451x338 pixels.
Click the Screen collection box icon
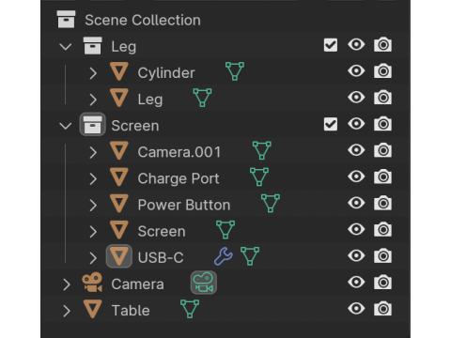tap(93, 124)
